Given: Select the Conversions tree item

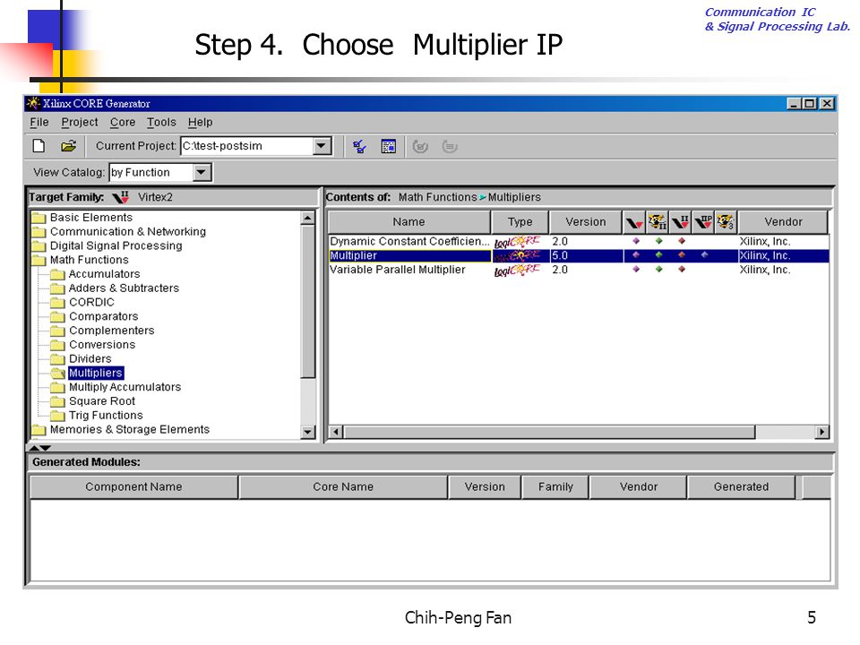Looking at the screenshot, I should pyautogui.click(x=102, y=345).
